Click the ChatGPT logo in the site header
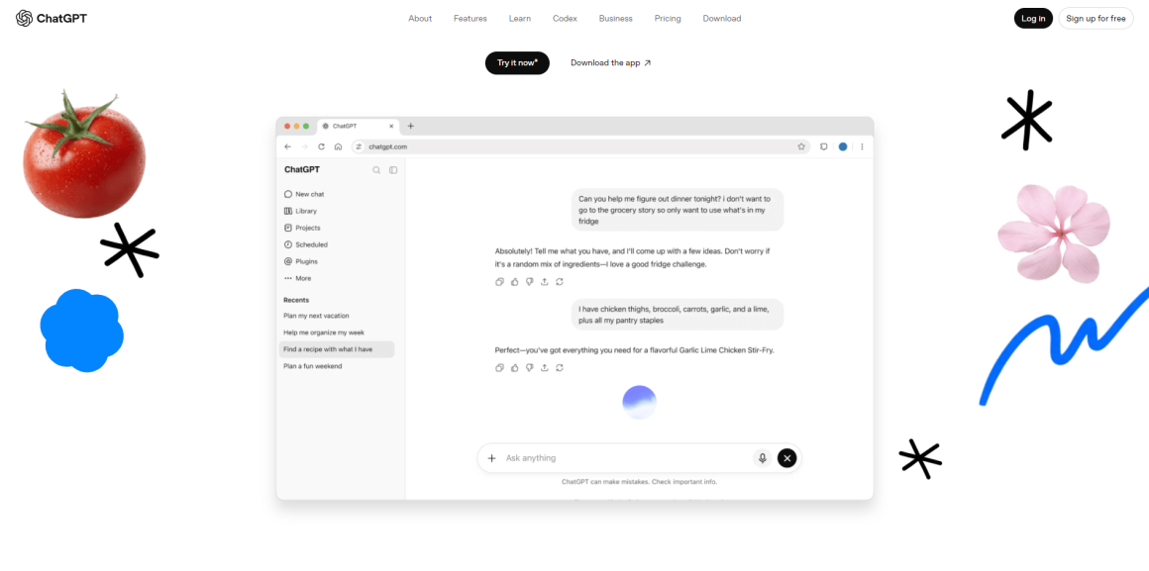1149x571 pixels. [x=52, y=18]
